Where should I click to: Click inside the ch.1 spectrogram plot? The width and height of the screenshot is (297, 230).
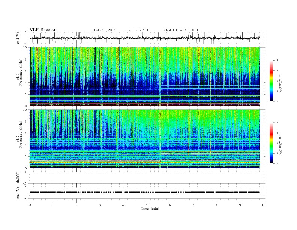coord(144,77)
